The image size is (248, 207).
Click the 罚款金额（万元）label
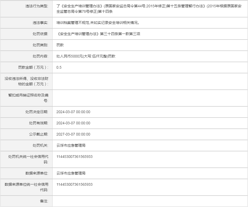[x=33, y=67]
